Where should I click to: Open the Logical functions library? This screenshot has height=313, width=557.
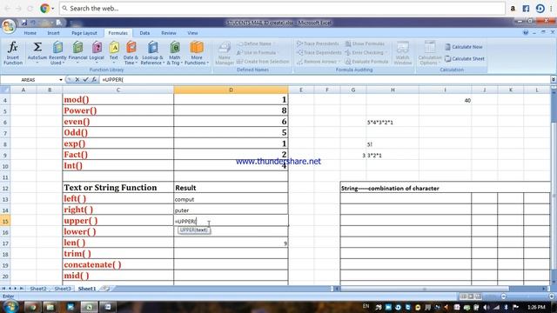click(97, 52)
